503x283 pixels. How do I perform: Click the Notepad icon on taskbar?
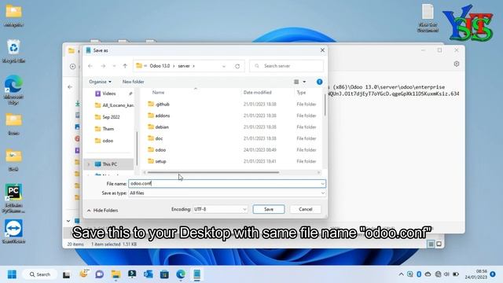pos(197,274)
